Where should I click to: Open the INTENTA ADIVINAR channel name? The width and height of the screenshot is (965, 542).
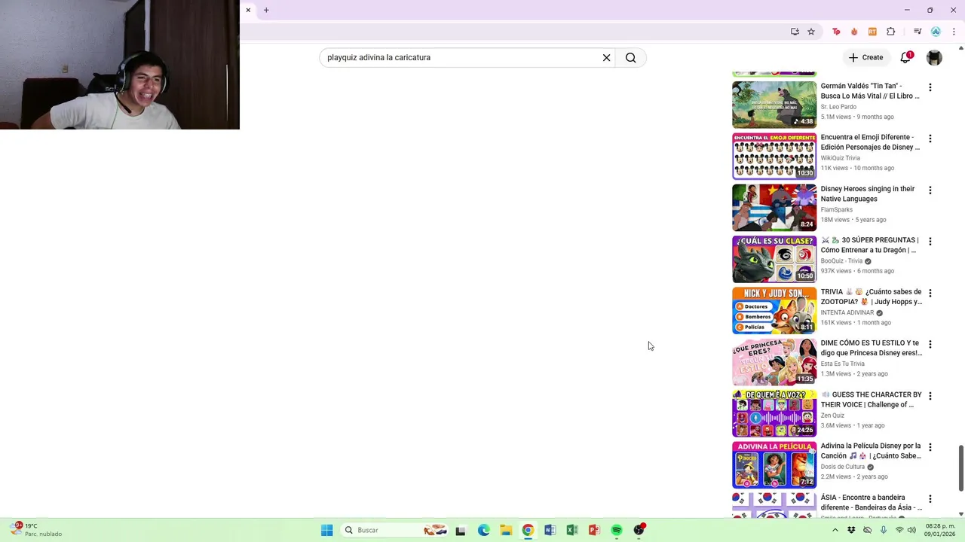tap(847, 312)
